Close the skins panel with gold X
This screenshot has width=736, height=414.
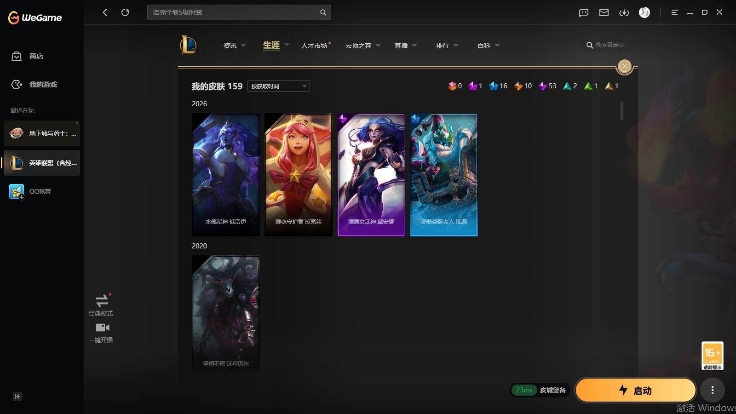pos(625,66)
